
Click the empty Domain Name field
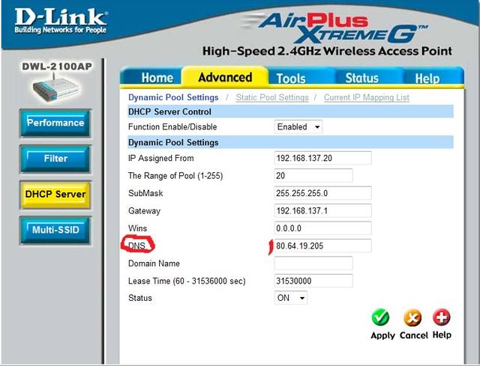coord(313,263)
